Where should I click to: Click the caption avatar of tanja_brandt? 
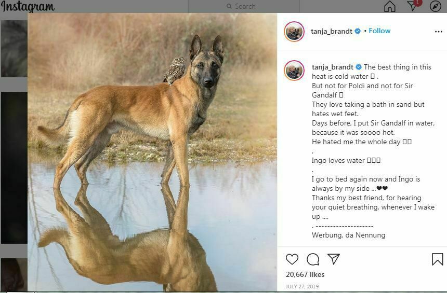[x=294, y=71]
